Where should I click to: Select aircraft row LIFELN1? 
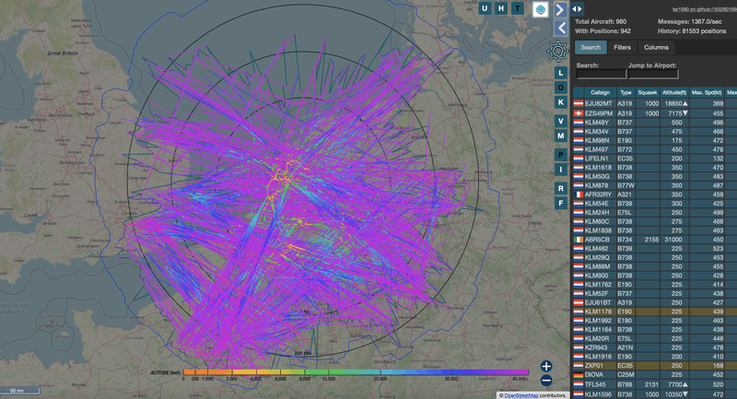pyautogui.click(x=655, y=158)
